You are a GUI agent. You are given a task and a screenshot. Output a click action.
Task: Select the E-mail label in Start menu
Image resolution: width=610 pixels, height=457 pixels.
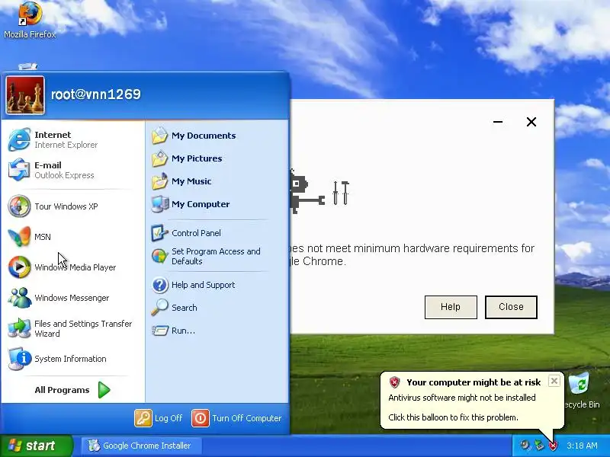[48, 165]
